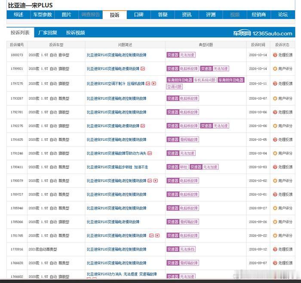Click 处理反馈 status icon for complaint 1789727
The width and height of the screenshot is (301, 283).
[x=275, y=194]
